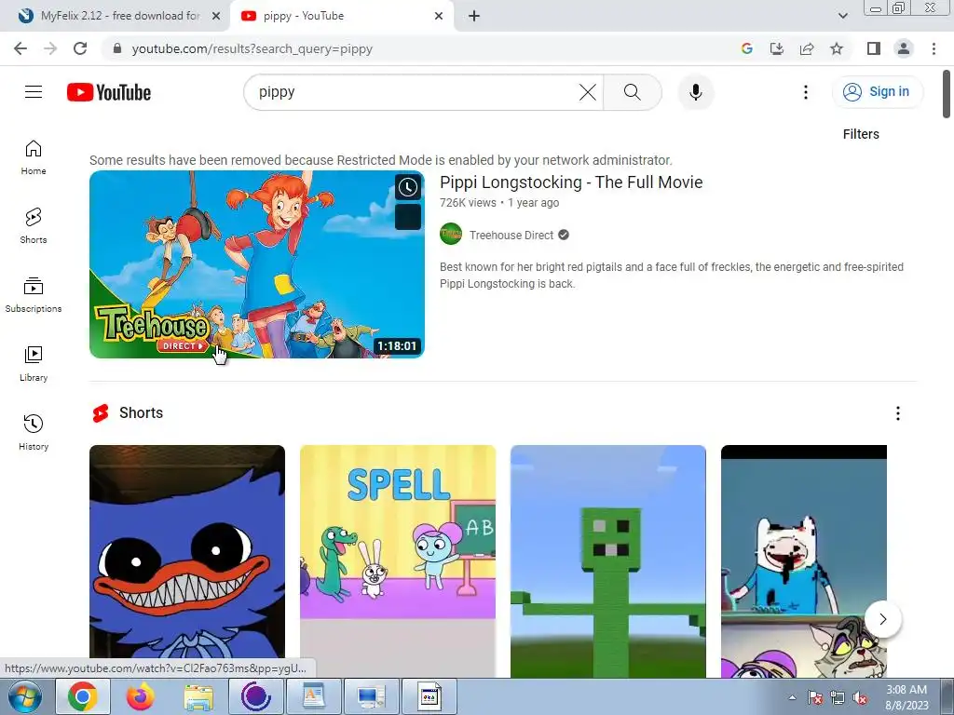Open the green Minecraft creeper Short
Image resolution: width=954 pixels, height=715 pixels.
(x=607, y=560)
